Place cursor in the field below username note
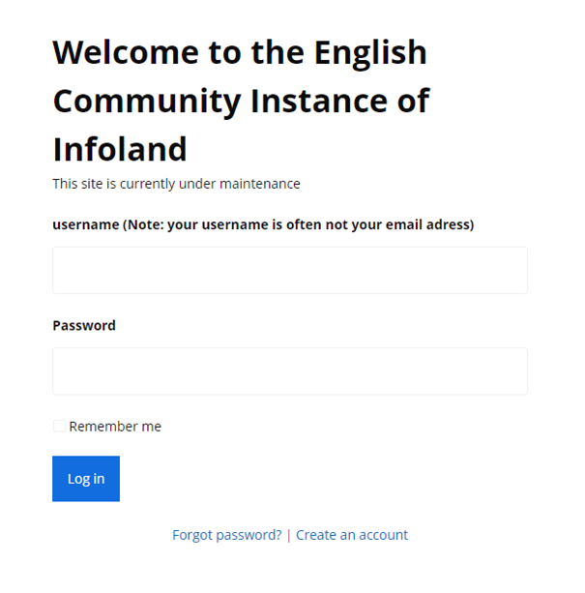 290,270
